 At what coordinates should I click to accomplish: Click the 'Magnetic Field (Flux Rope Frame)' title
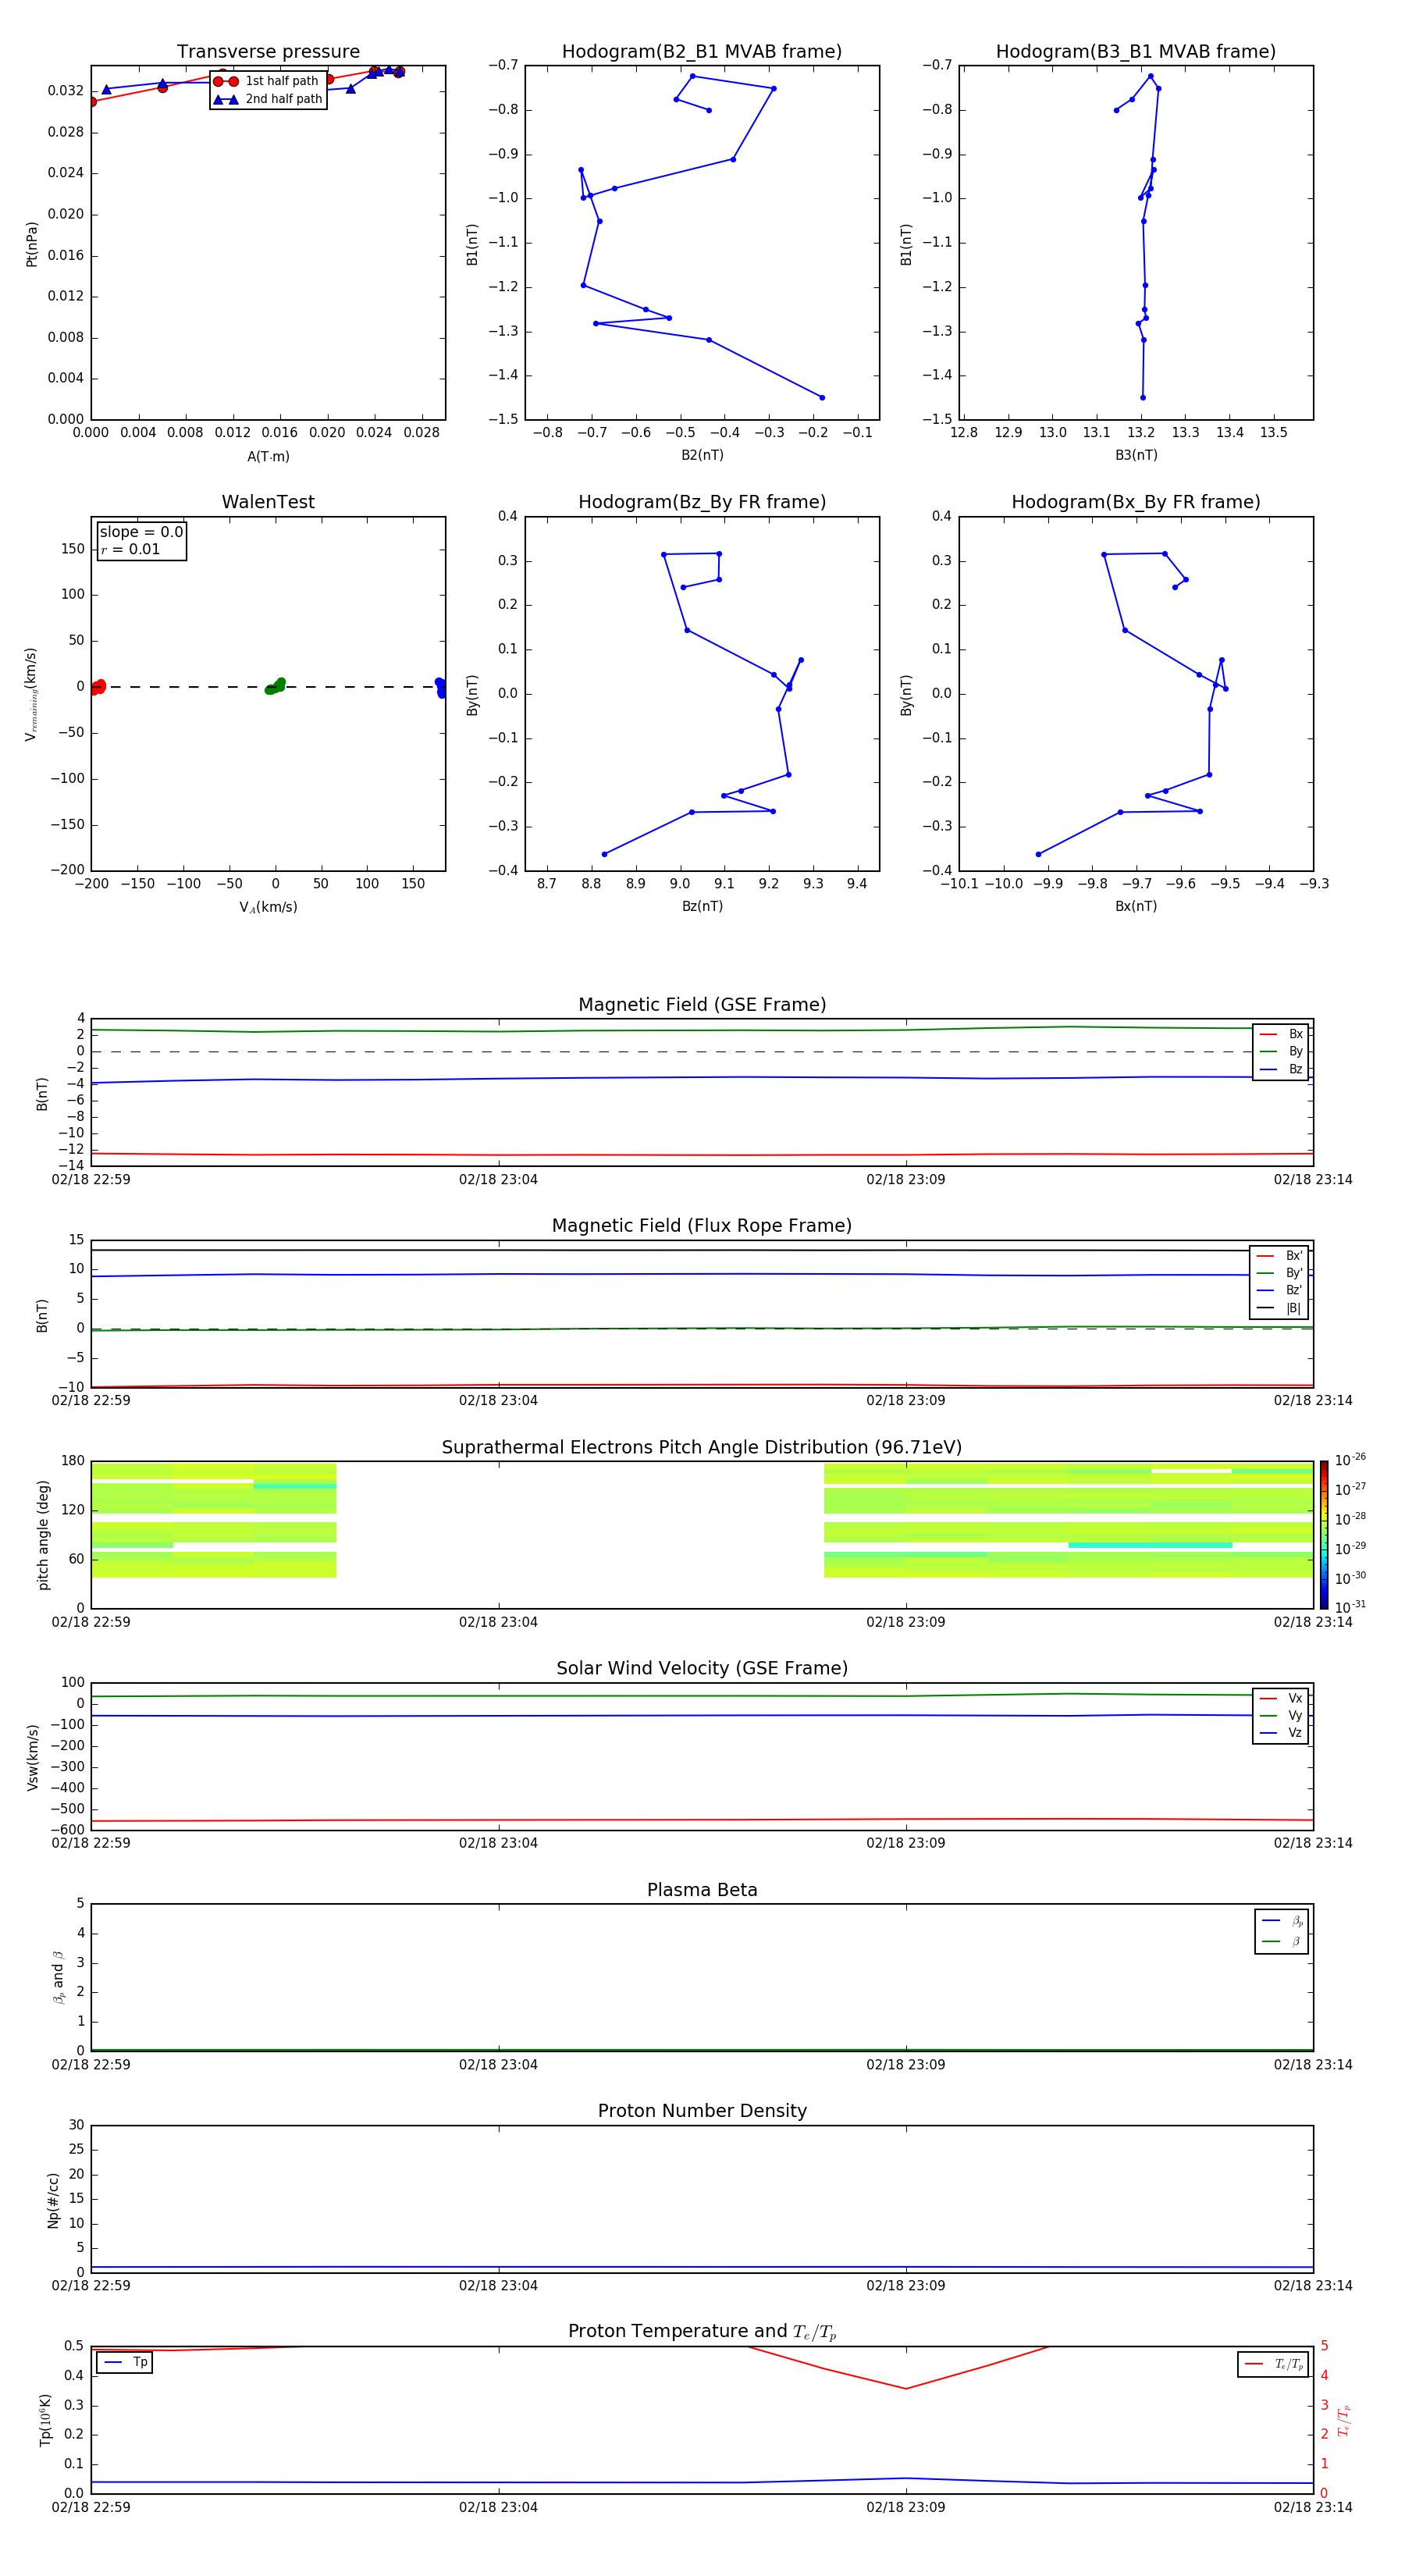702,1225
